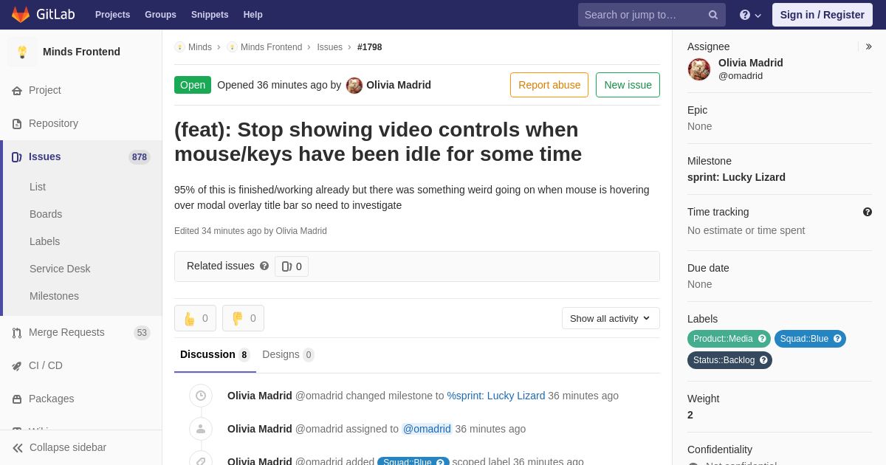Click the Related issues help icon
The width and height of the screenshot is (886, 465).
coord(264,266)
